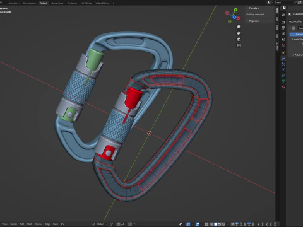Open the Add Modifier dropdown
This screenshot has width=303, height=227.
[295, 21]
